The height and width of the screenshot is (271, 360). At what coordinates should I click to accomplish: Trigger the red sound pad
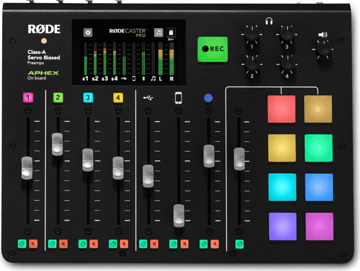coord(281,109)
